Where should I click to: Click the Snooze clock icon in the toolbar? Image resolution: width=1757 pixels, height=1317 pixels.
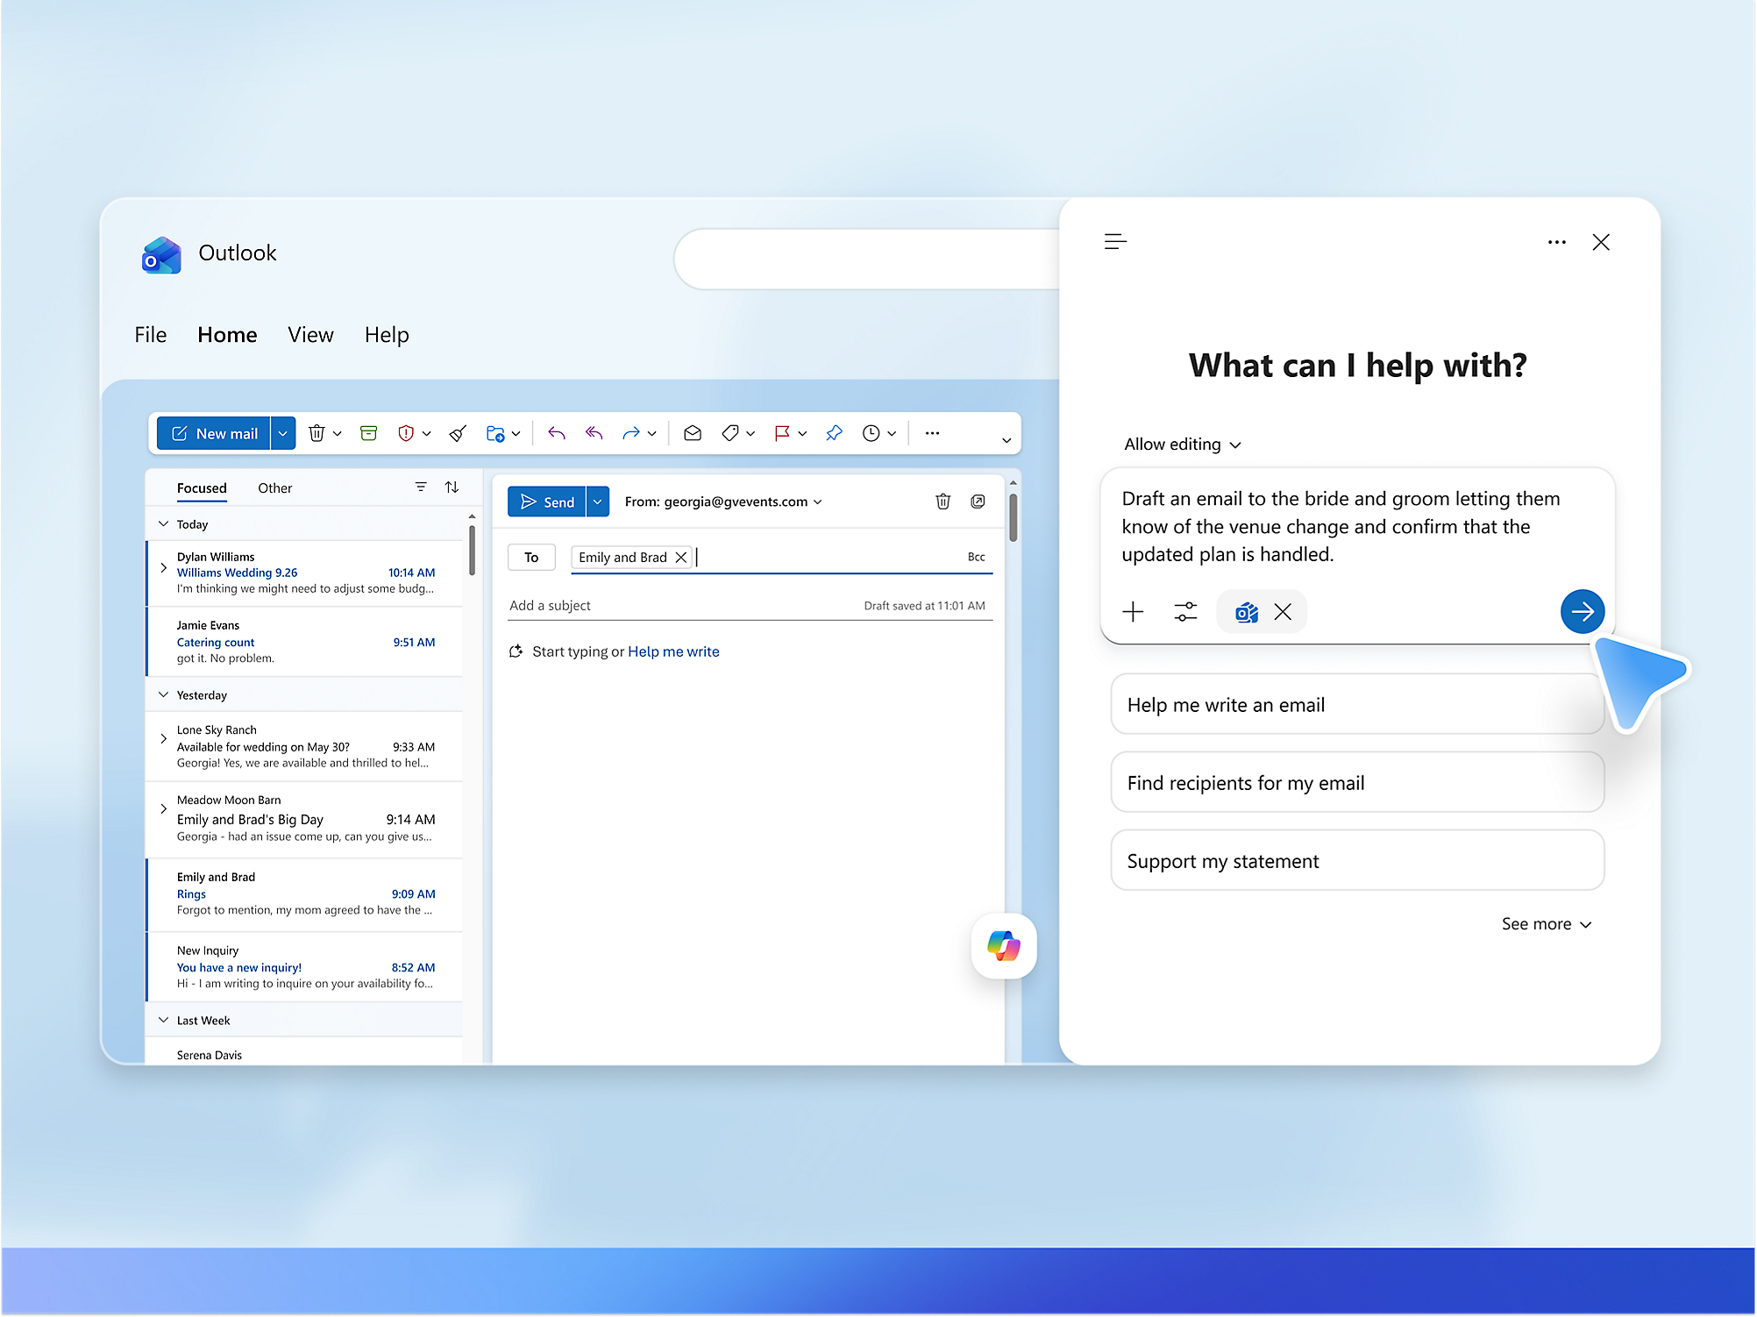pos(871,433)
